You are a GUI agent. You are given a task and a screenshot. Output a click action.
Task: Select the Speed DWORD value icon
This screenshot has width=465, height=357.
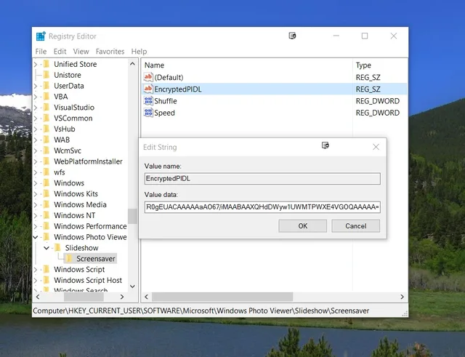click(148, 113)
